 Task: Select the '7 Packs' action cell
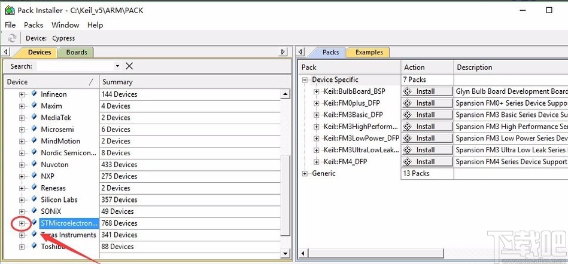click(x=427, y=79)
